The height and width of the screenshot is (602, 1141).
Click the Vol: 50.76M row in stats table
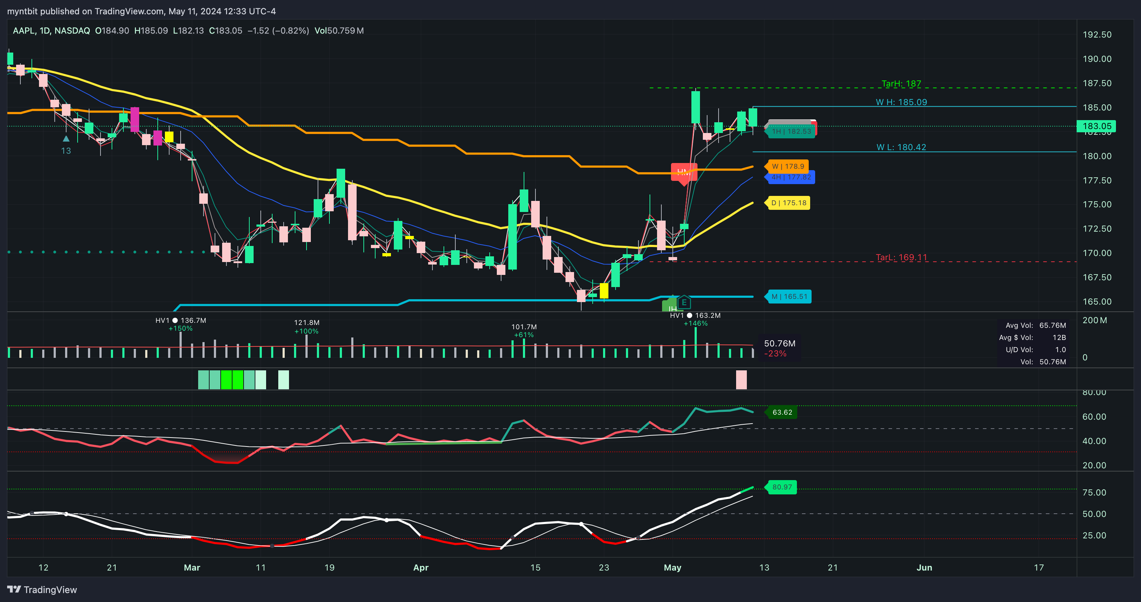point(1043,362)
